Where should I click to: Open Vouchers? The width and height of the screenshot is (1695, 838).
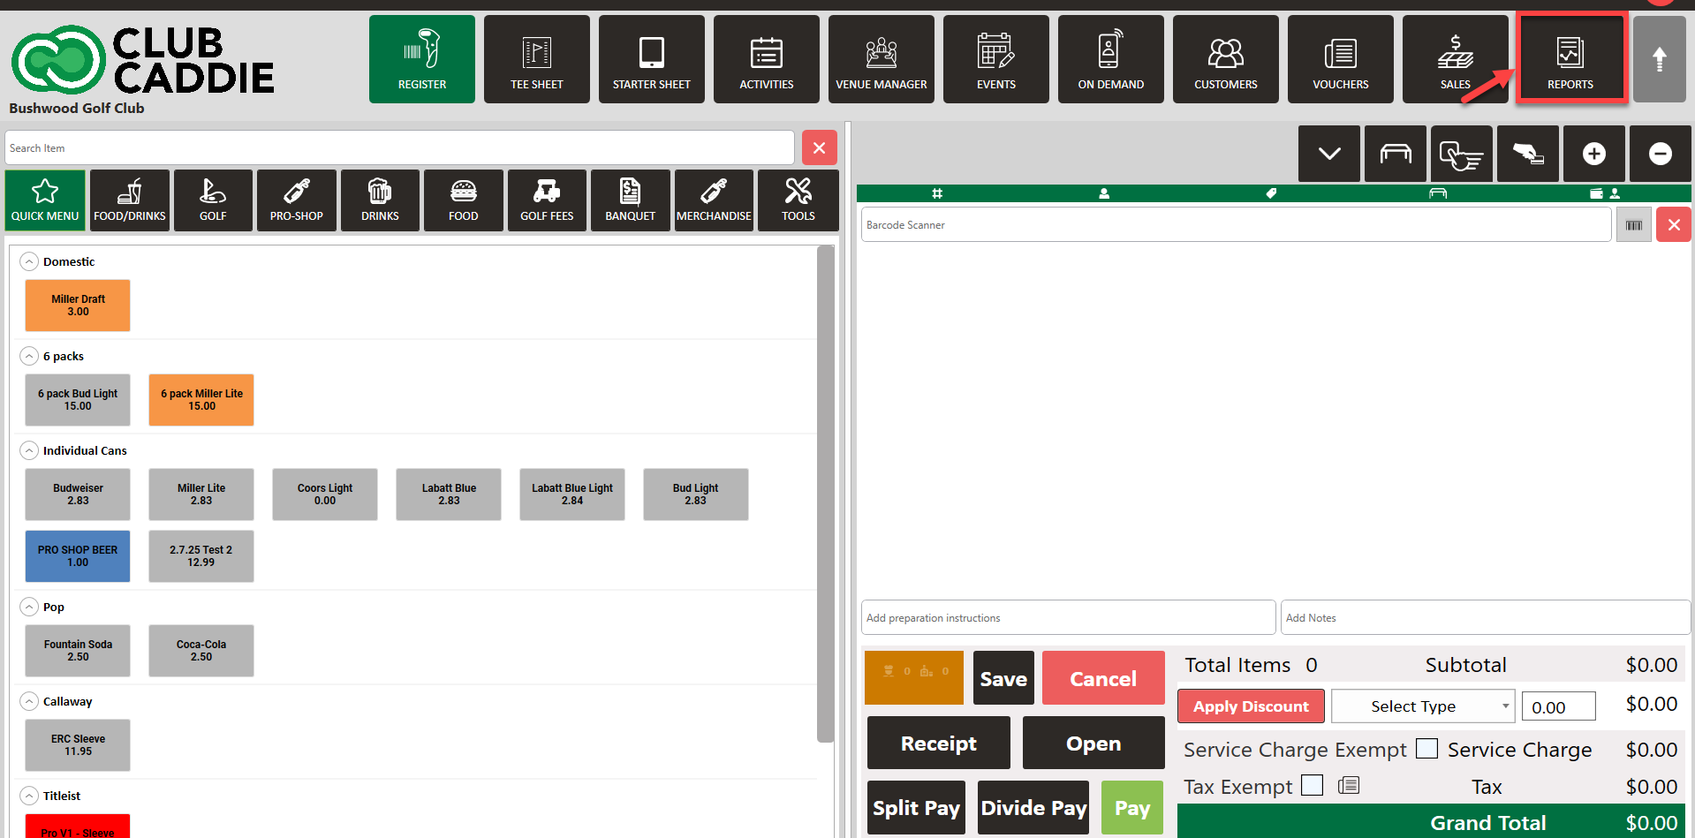[x=1341, y=59]
